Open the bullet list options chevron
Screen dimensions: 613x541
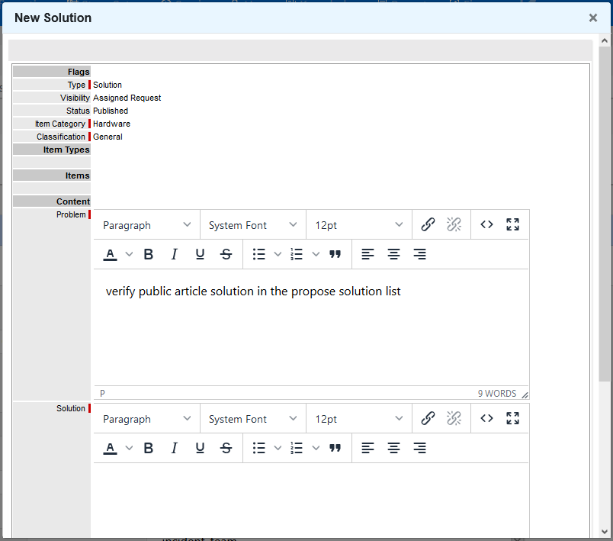277,254
